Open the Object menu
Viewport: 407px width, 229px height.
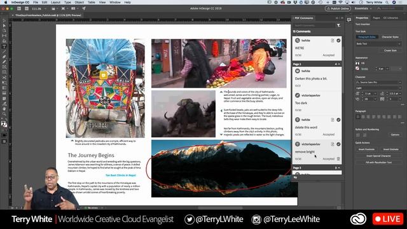(x=79, y=3)
